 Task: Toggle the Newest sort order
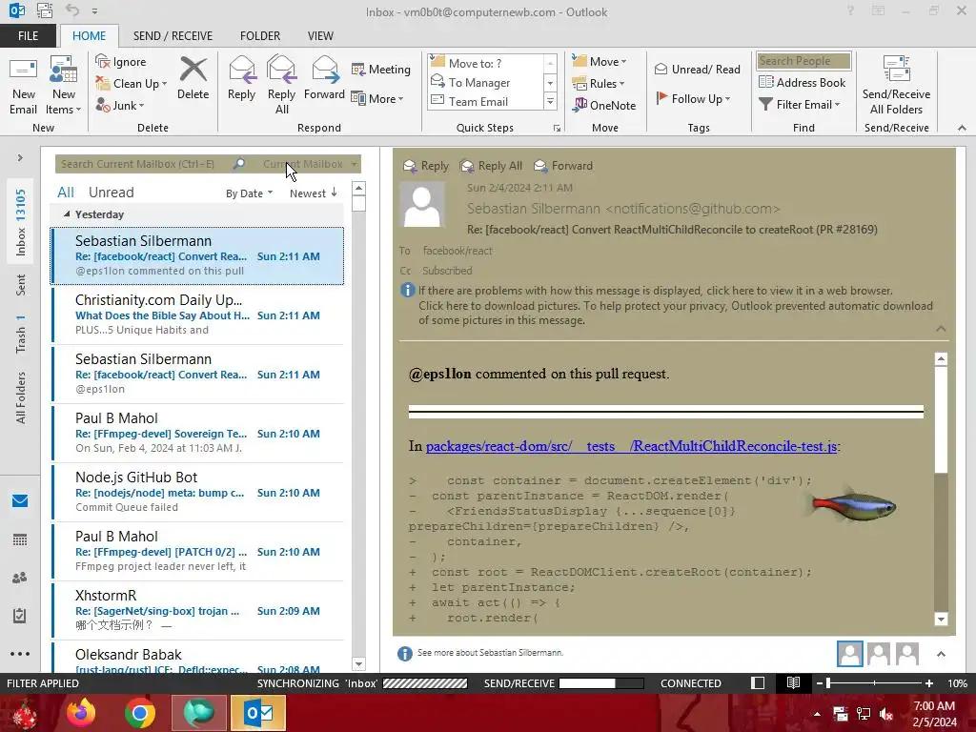(313, 193)
